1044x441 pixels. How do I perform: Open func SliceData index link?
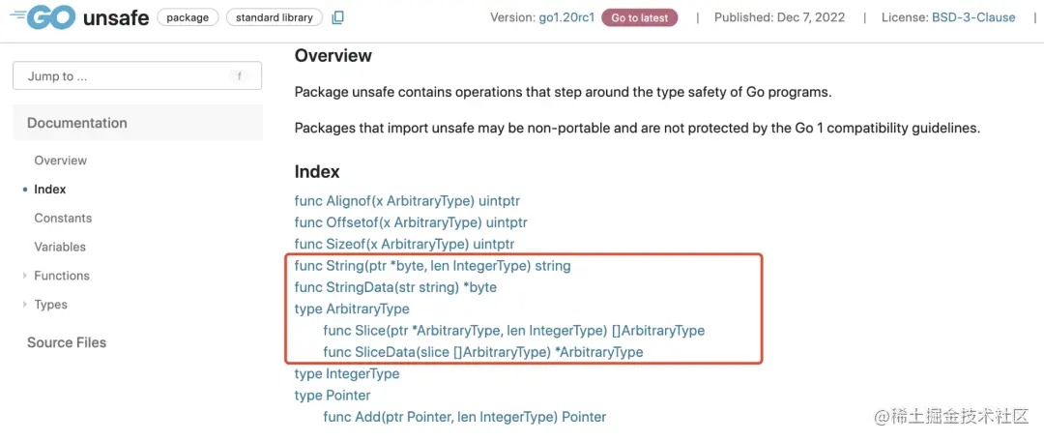(x=482, y=352)
